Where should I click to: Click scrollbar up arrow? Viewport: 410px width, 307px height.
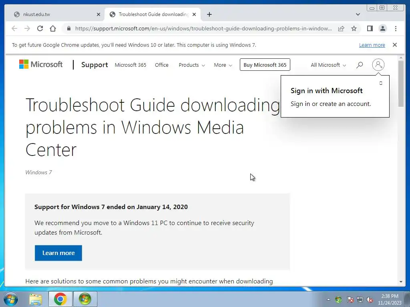401,58
